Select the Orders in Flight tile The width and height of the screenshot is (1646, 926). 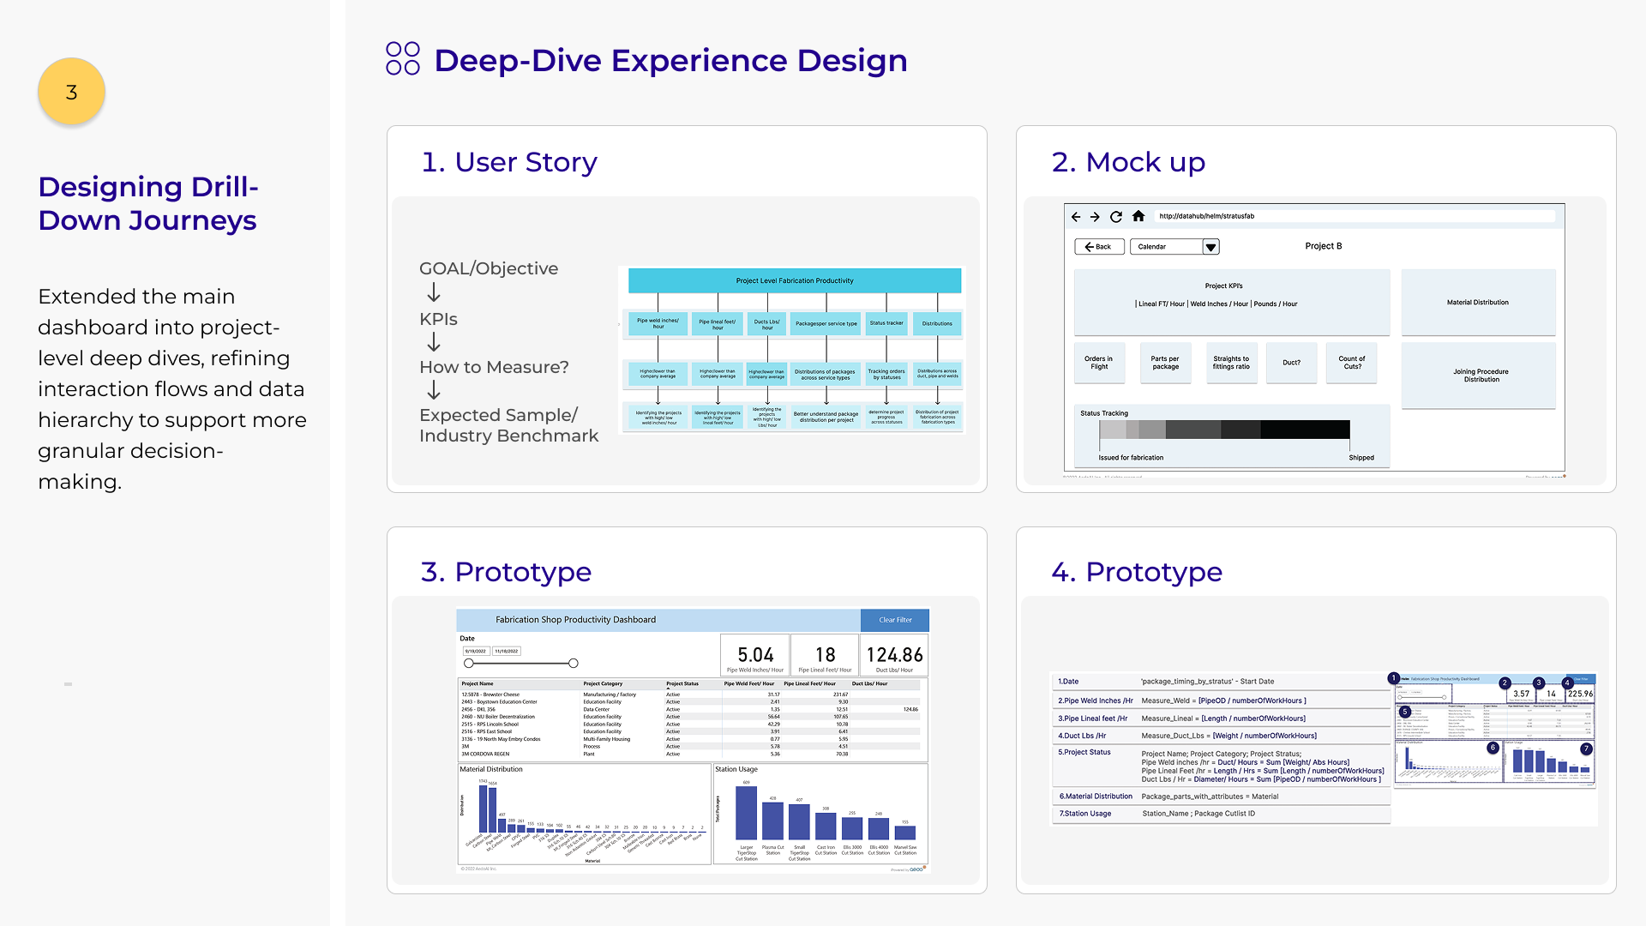pyautogui.click(x=1098, y=363)
